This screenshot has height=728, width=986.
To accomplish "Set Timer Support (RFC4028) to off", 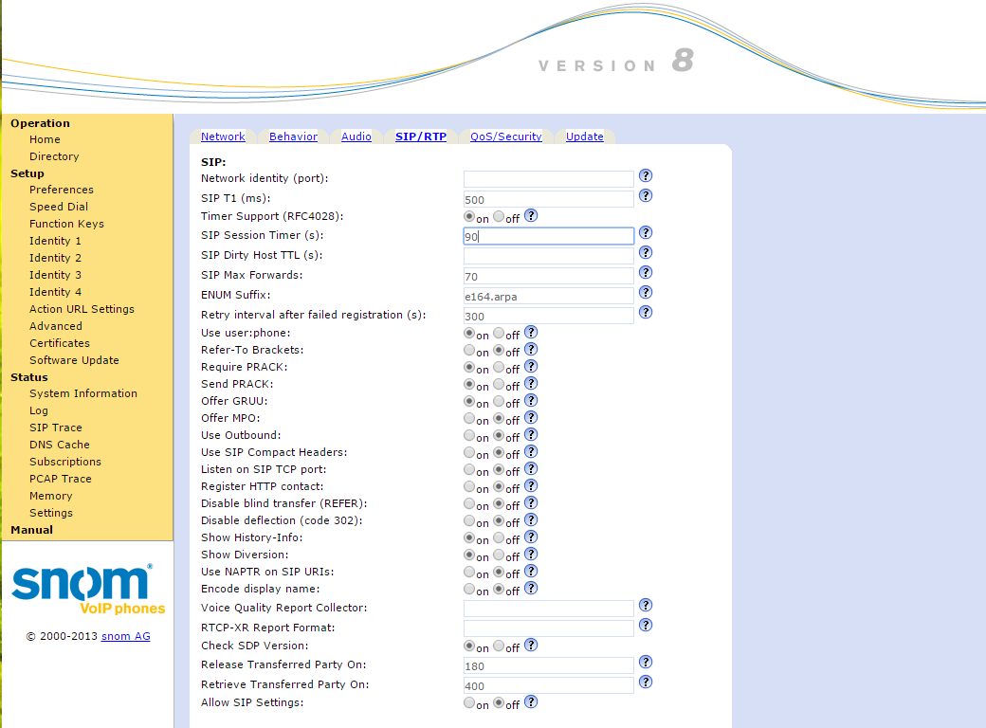I will pyautogui.click(x=499, y=216).
